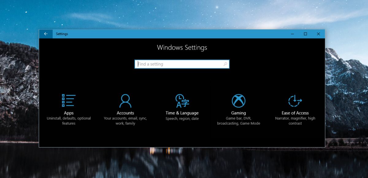The height and width of the screenshot is (178, 368).
Task: Open the Gaming Xbox icon
Action: (239, 101)
